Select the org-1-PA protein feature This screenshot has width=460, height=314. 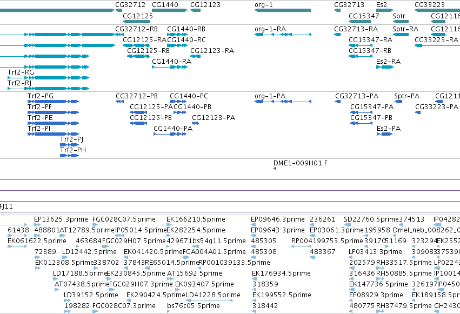pyautogui.click(x=283, y=102)
